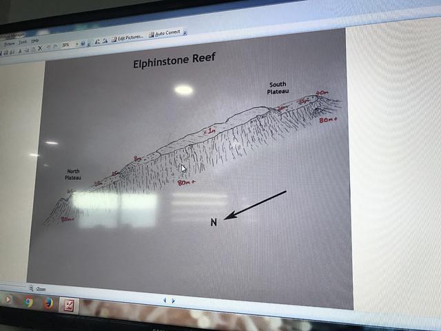Click the delete X icon in toolbar
The image size is (441, 331).
click(40, 48)
